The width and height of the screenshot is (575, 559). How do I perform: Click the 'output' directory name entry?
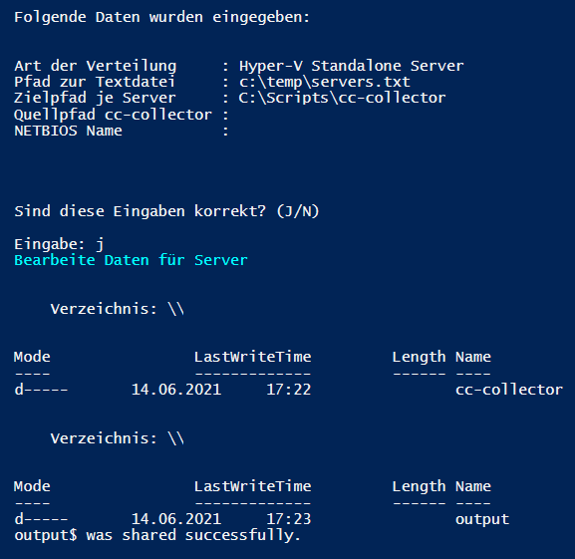(x=482, y=520)
